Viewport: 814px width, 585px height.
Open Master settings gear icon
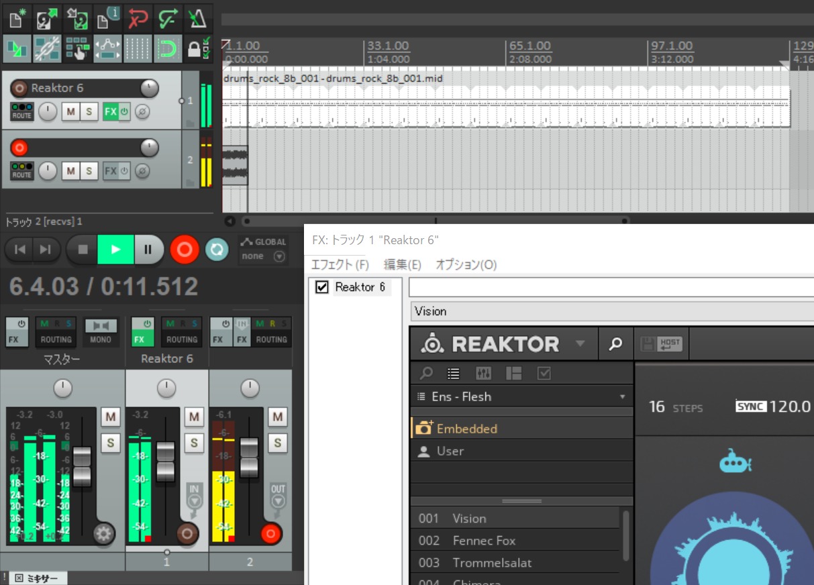[104, 534]
